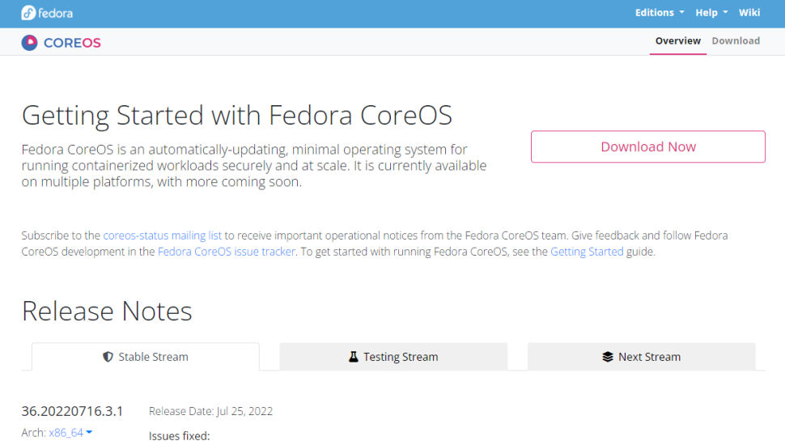Open the Help dropdown menu
This screenshot has height=441, width=785.
[x=711, y=13]
